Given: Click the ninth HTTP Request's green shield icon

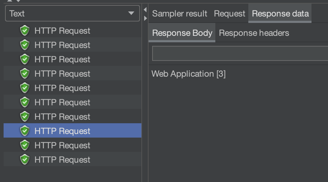Looking at the screenshot, I should click(24, 145).
